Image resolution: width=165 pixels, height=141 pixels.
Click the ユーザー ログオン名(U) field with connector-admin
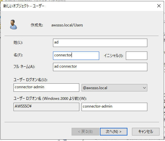click(46, 88)
